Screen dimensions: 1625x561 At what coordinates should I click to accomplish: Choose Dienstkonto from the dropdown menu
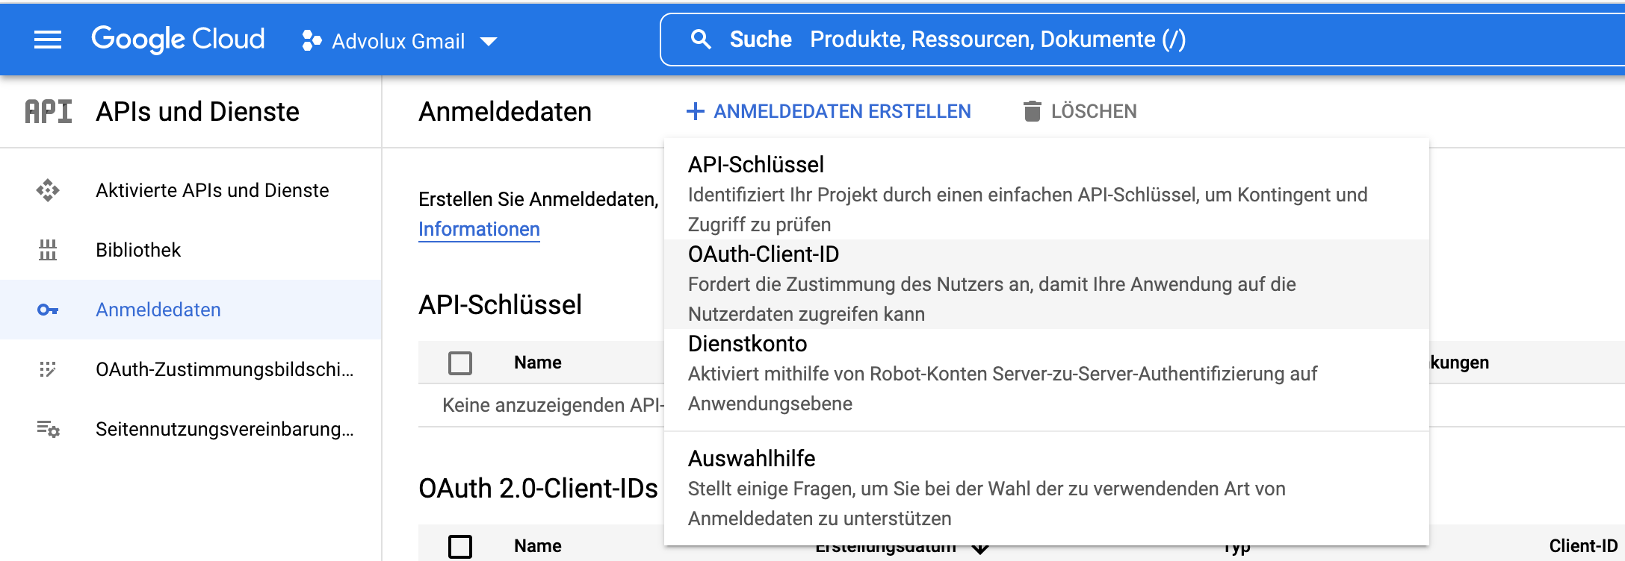click(x=1046, y=374)
